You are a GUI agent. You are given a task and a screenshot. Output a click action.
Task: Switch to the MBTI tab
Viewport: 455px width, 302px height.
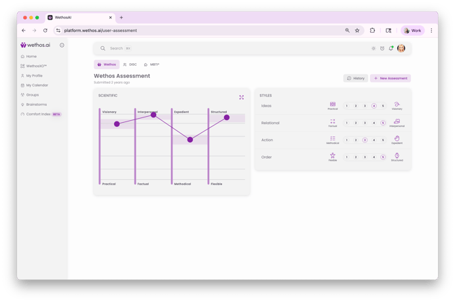point(151,64)
